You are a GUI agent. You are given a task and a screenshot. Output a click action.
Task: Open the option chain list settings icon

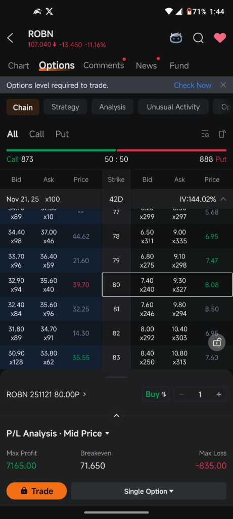pos(205,134)
